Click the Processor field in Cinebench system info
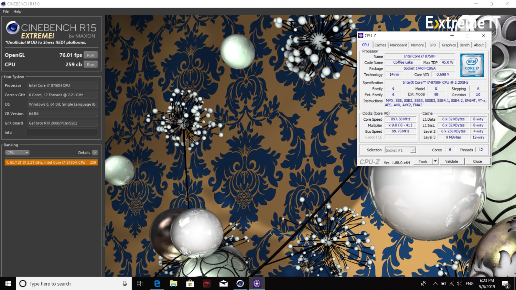This screenshot has width=516, height=290. (62, 85)
